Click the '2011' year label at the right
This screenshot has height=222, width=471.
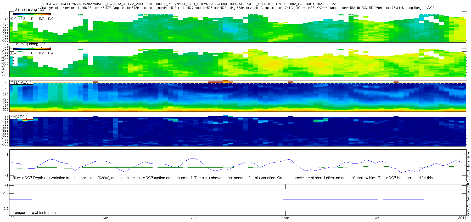462,218
